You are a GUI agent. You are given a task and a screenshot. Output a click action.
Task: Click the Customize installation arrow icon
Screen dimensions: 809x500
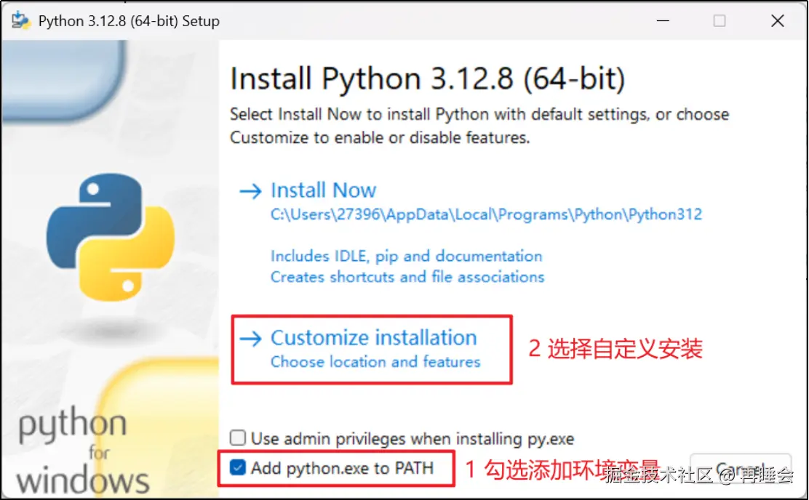click(251, 339)
